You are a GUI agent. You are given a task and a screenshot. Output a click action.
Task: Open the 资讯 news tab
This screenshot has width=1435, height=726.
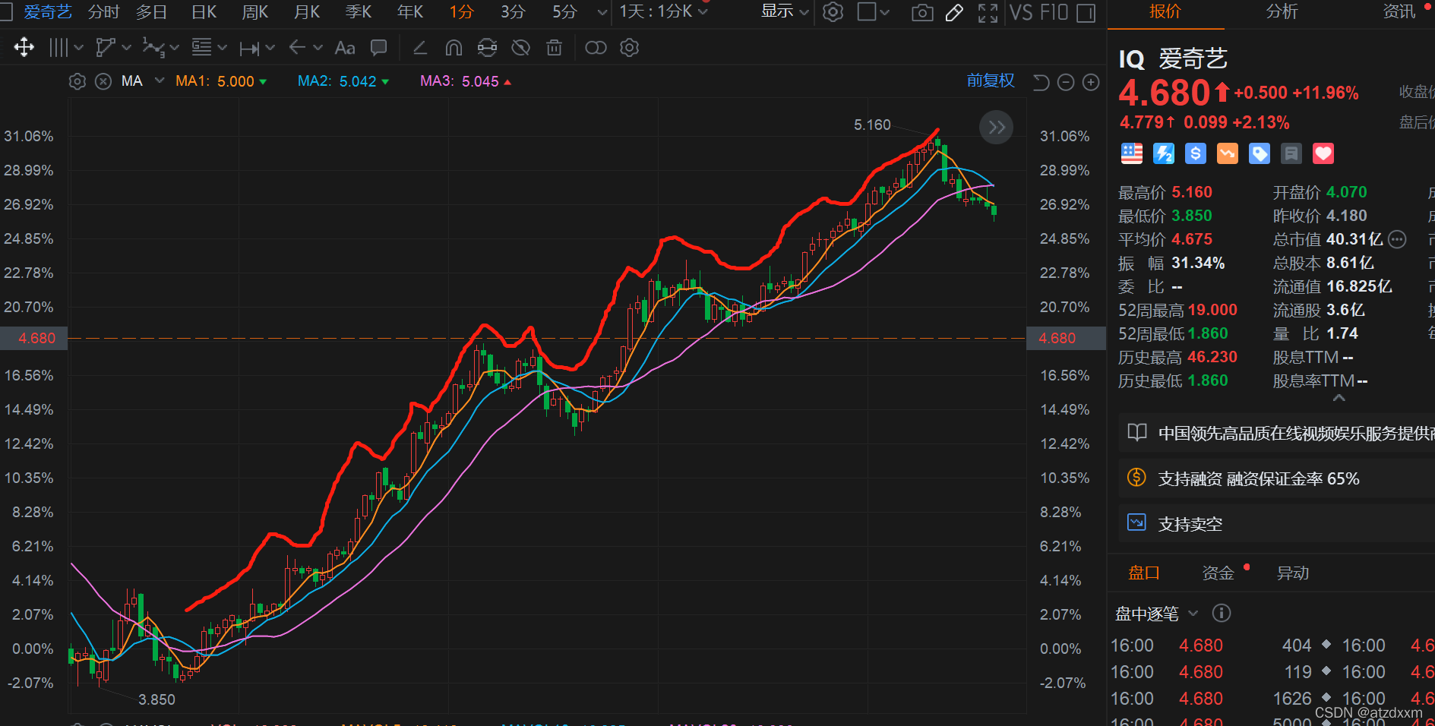(1399, 11)
